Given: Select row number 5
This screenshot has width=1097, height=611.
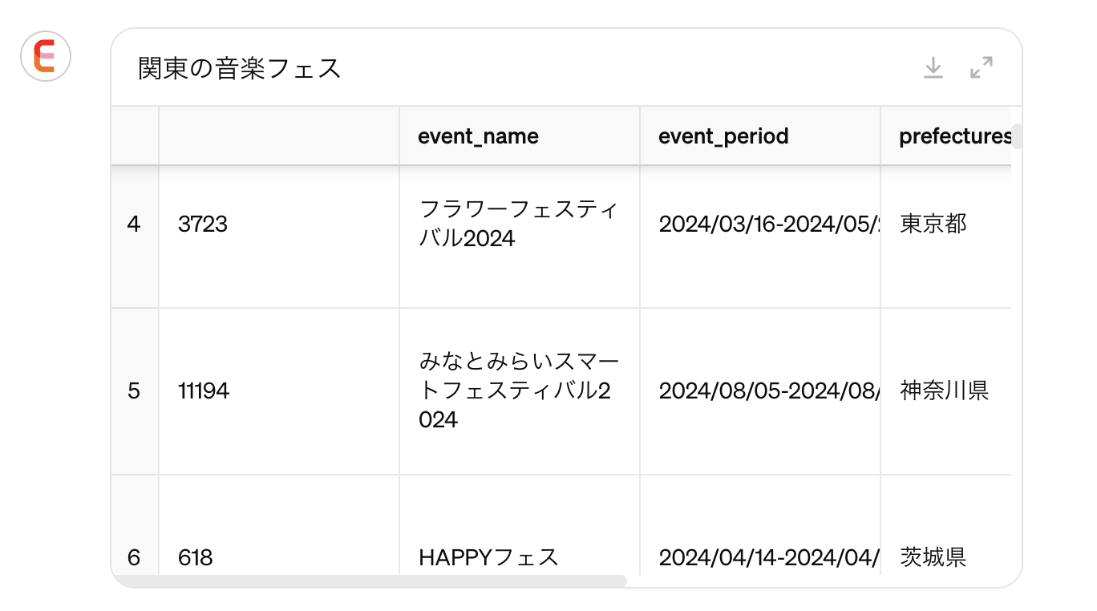Looking at the screenshot, I should pyautogui.click(x=134, y=391).
